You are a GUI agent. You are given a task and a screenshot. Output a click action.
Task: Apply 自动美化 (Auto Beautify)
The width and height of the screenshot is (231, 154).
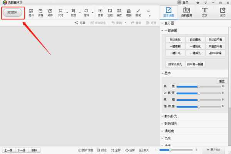(175, 40)
